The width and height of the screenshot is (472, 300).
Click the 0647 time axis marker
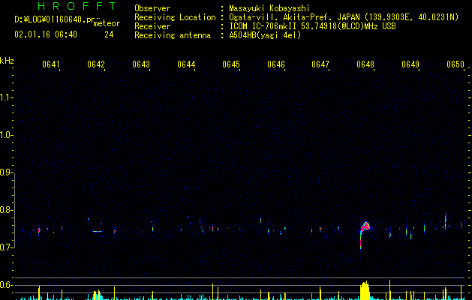[x=320, y=64]
